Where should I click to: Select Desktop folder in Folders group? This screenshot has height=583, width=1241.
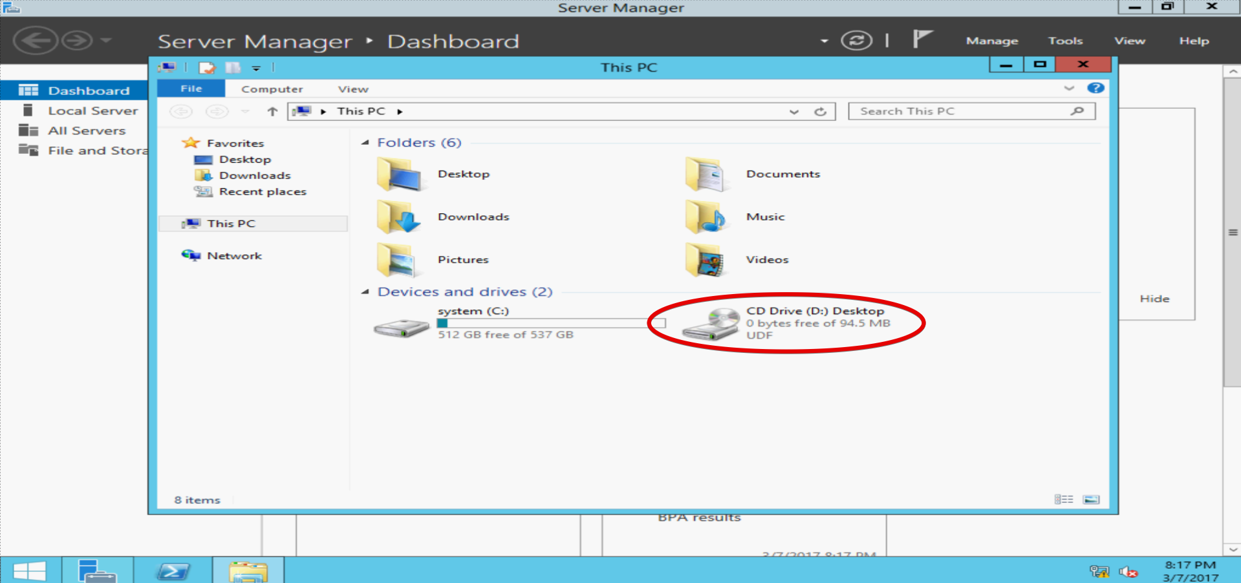pyautogui.click(x=433, y=175)
